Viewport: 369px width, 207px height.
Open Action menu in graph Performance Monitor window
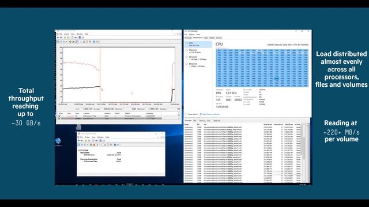[67, 34]
